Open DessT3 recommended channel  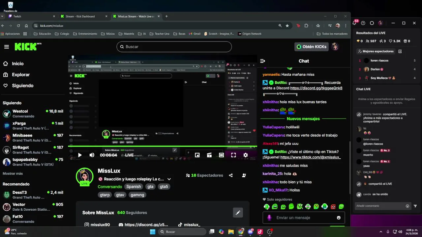pos(33,195)
